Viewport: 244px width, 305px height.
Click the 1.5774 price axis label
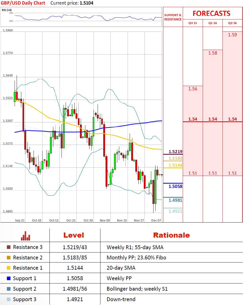pos(8,53)
